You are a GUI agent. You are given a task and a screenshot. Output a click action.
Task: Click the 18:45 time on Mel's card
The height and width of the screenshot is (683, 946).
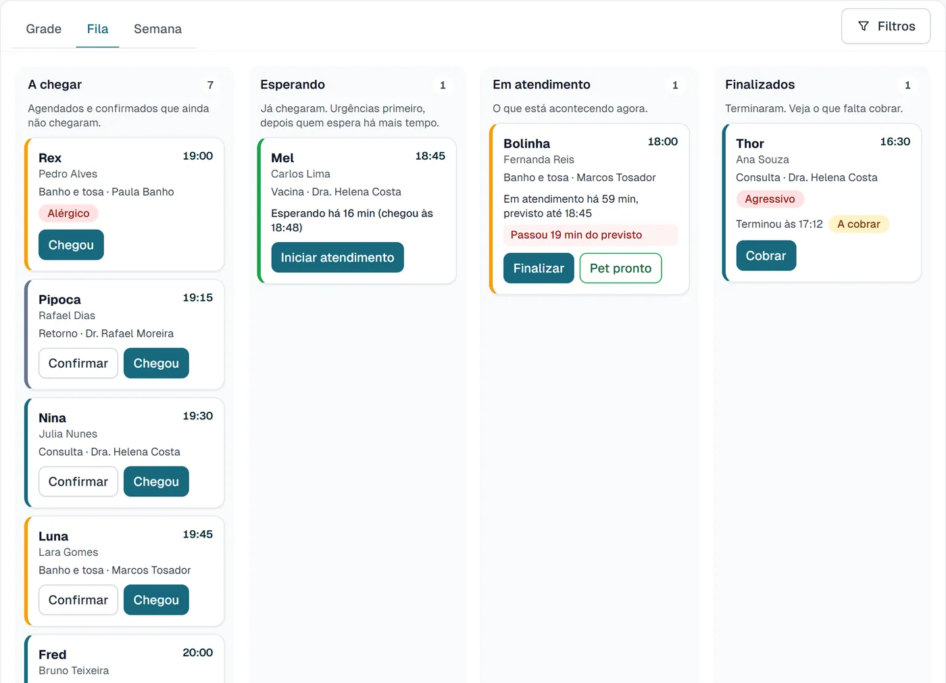point(430,156)
